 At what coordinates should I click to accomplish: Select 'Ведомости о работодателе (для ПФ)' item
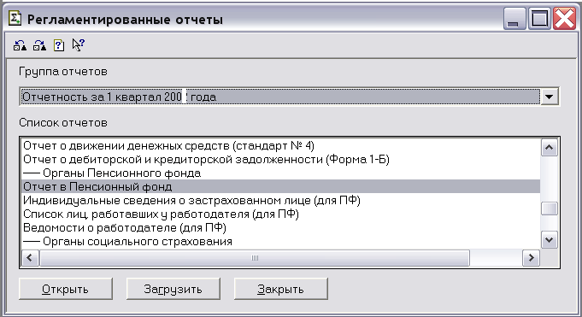pos(125,227)
